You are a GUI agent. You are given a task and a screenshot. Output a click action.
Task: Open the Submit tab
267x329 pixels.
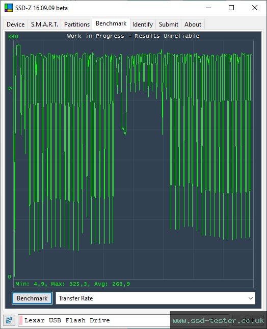pyautogui.click(x=169, y=24)
